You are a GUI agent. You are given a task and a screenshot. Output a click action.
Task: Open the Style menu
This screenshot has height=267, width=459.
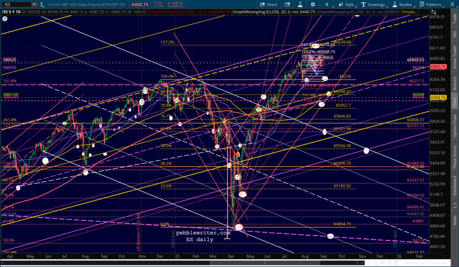tap(347, 4)
